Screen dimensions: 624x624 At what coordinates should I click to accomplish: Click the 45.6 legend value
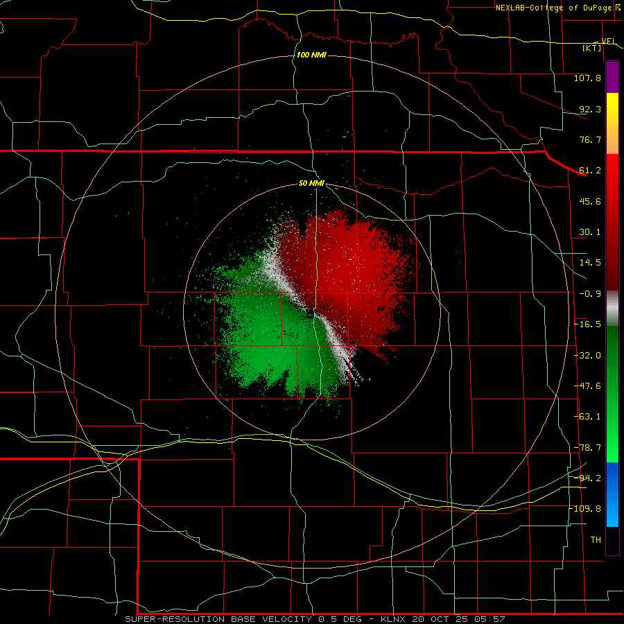click(590, 201)
